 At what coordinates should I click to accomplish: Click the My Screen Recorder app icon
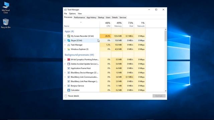click(69, 36)
